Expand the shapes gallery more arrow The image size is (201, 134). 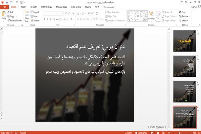point(147,20)
